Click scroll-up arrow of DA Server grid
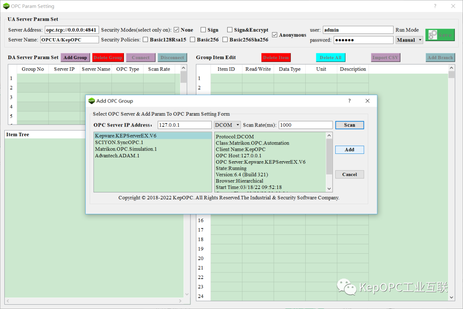Viewport: 463px width, 309px height. pos(183,68)
